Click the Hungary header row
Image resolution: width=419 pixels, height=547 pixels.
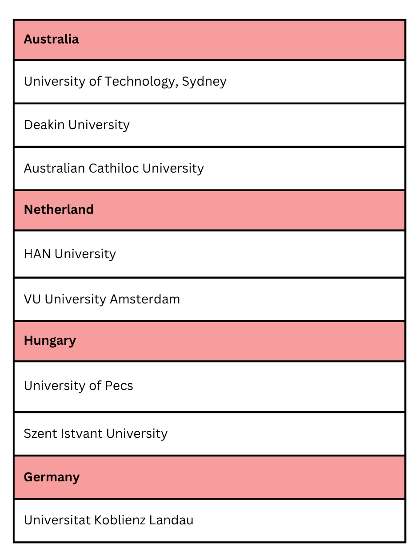[209, 341]
